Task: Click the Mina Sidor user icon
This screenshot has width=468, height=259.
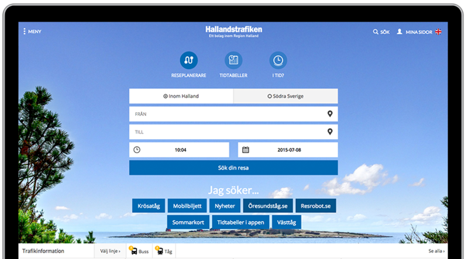Action: point(400,32)
